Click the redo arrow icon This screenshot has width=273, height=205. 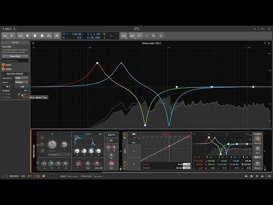click(x=146, y=36)
